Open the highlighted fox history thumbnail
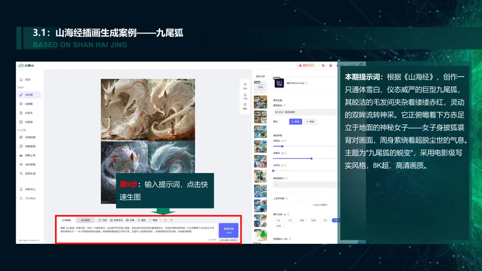 260,102
